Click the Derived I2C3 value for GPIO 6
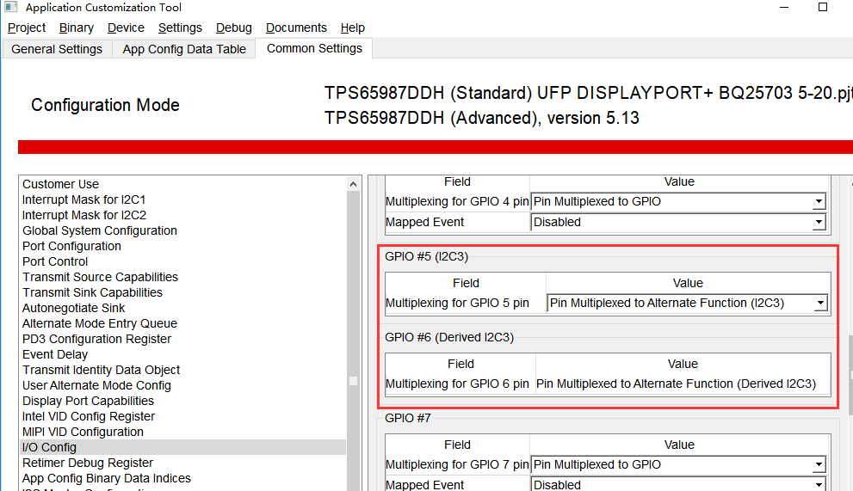 [x=677, y=384]
